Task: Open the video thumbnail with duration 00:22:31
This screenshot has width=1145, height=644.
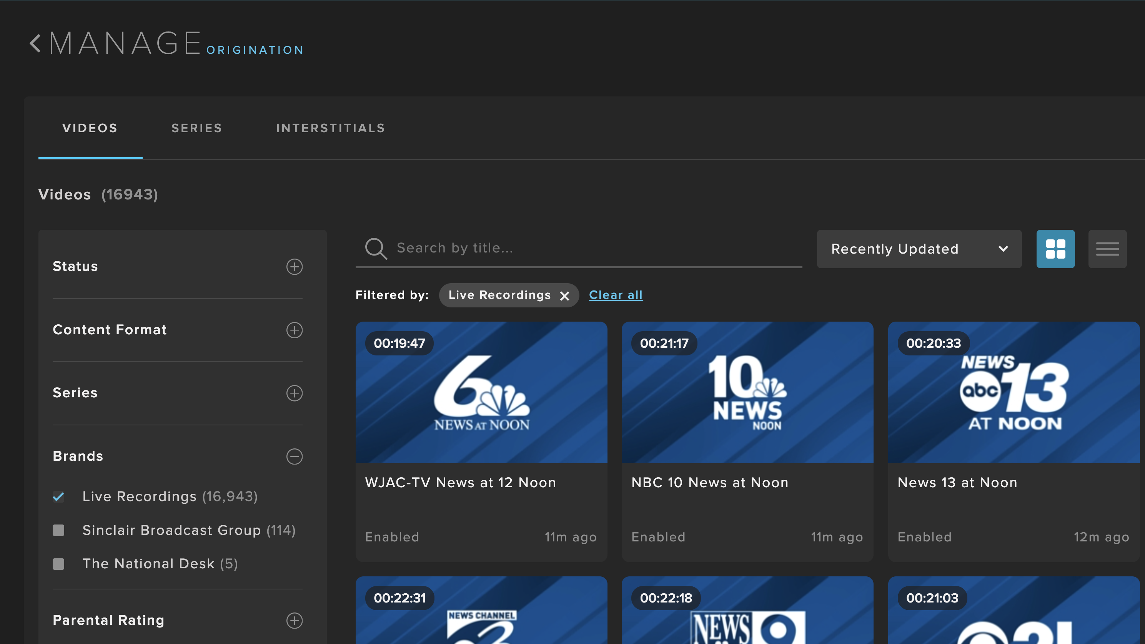Action: point(481,610)
